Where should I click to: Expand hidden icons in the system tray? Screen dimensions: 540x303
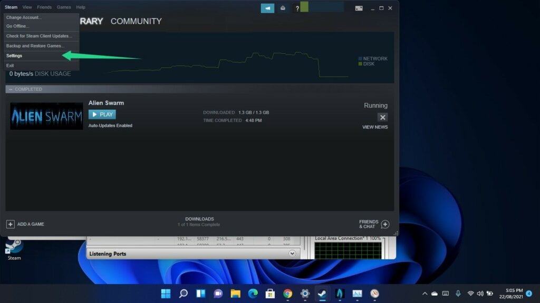(x=425, y=294)
